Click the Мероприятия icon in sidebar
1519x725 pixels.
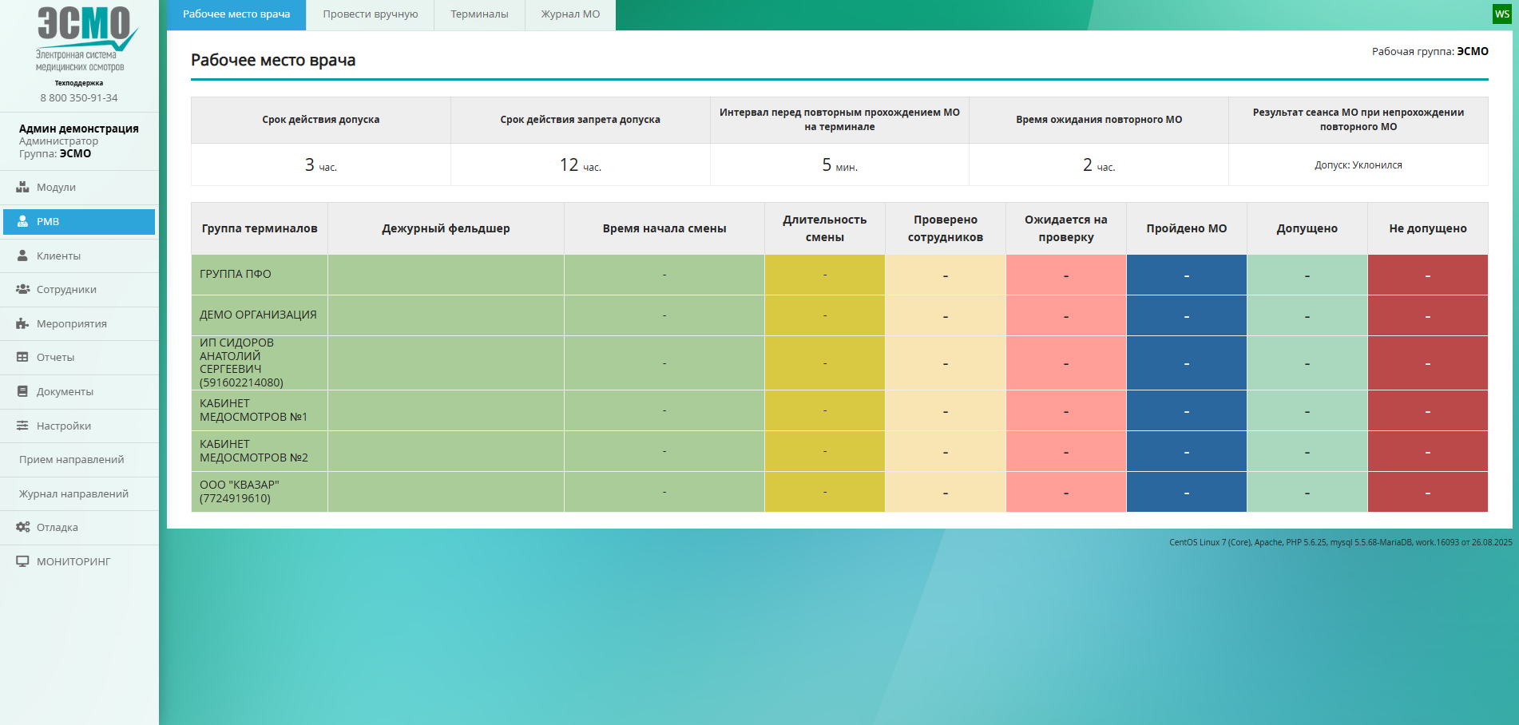click(x=22, y=323)
